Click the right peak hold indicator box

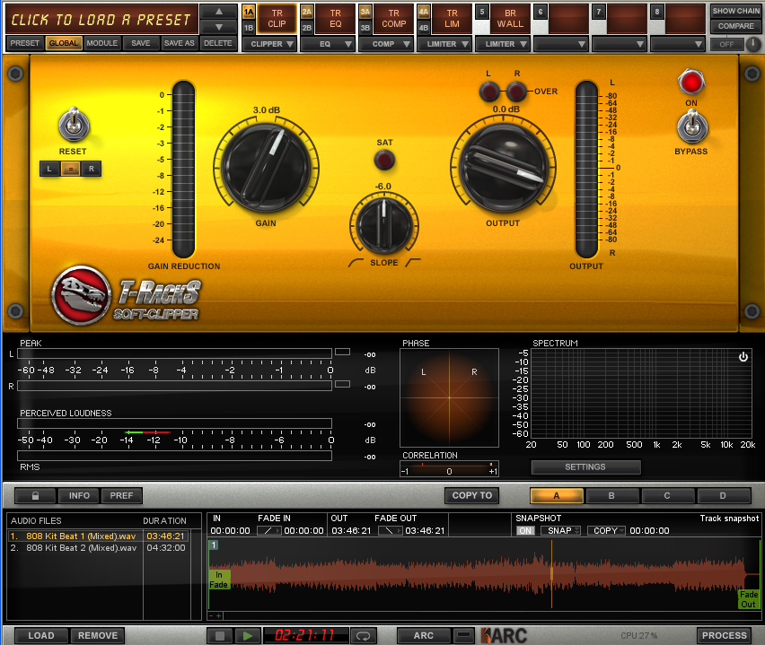[x=342, y=384]
